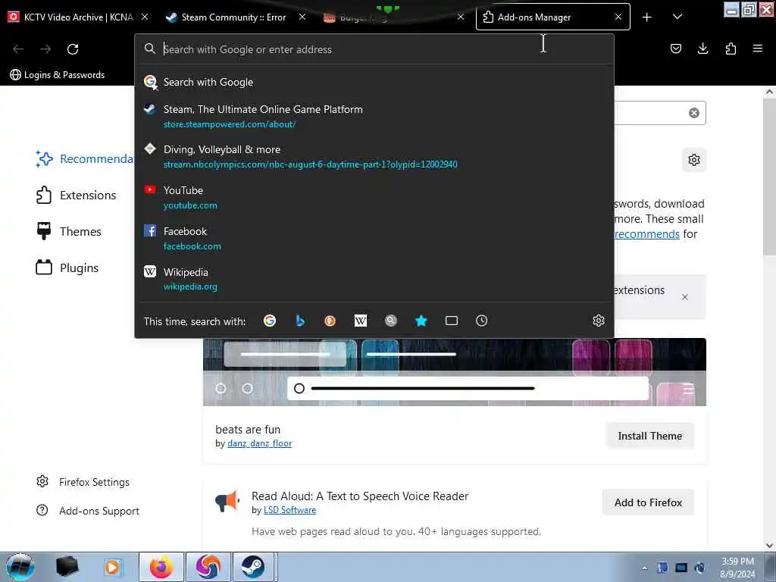Search history using the clock icon

point(481,321)
